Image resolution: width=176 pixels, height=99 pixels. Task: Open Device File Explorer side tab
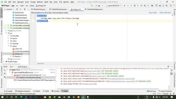pos(175,80)
